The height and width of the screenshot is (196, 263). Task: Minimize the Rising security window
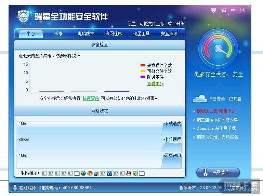[233, 10]
